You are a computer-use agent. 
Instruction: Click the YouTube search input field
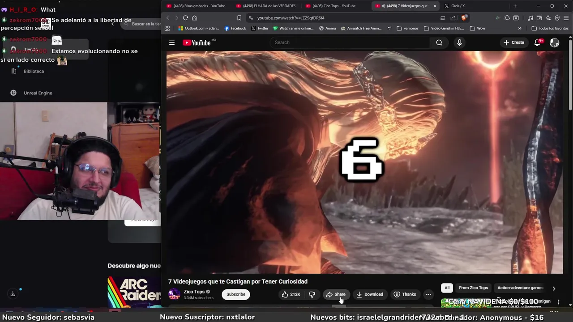349,42
